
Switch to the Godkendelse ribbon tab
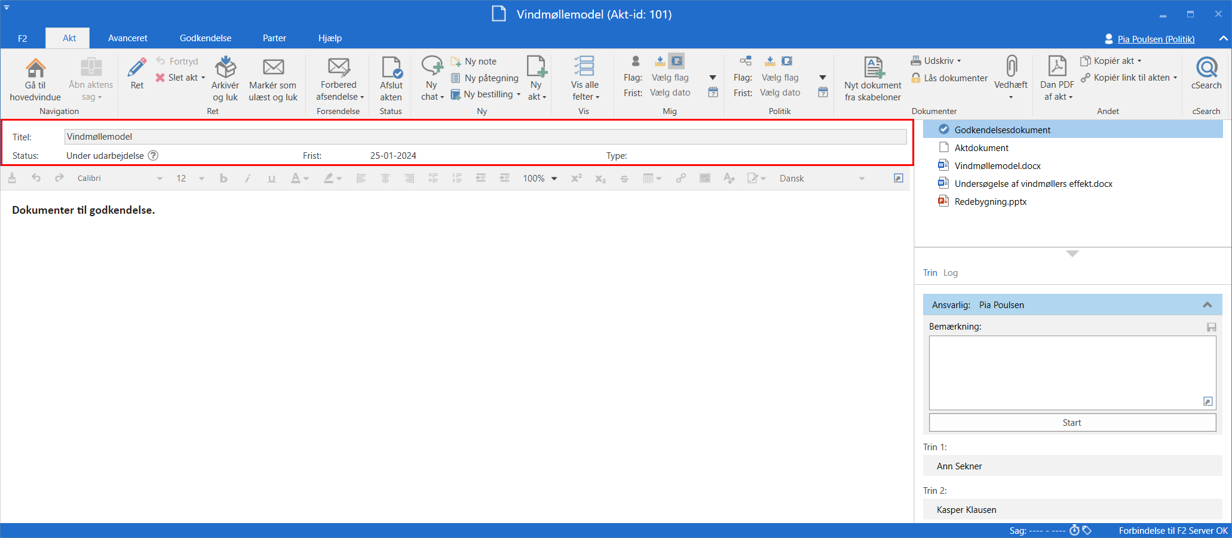coord(206,38)
